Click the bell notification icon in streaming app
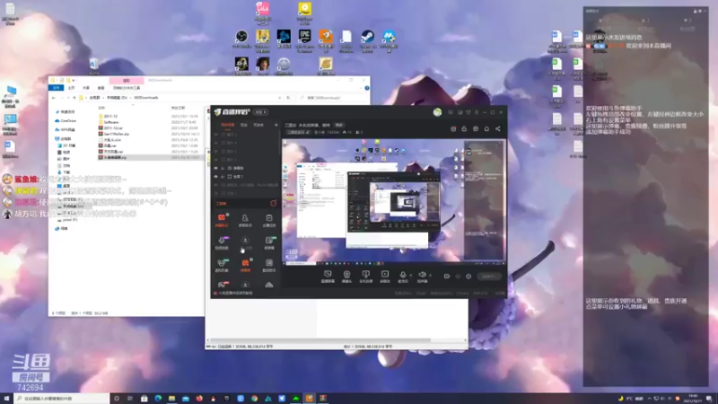 486,128
